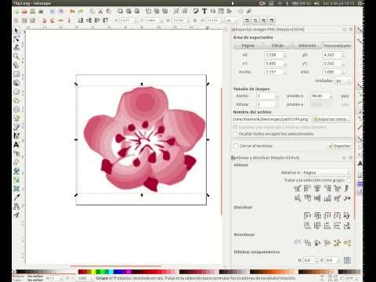Click the Save document icon
The height and width of the screenshot is (282, 376).
pos(33,11)
